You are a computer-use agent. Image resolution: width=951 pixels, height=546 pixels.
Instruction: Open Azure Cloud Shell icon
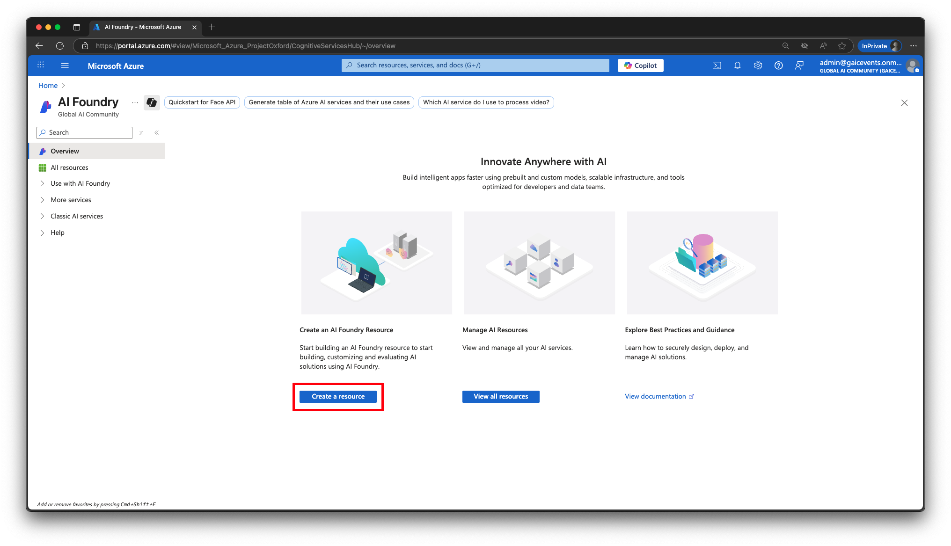point(717,66)
